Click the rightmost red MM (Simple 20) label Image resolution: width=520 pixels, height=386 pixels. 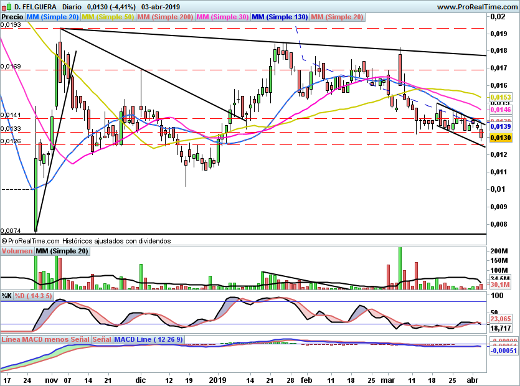[x=338, y=17]
